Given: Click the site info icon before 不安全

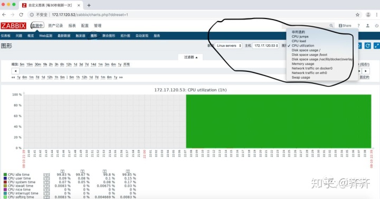Looking at the screenshot, I should [x=32, y=15].
